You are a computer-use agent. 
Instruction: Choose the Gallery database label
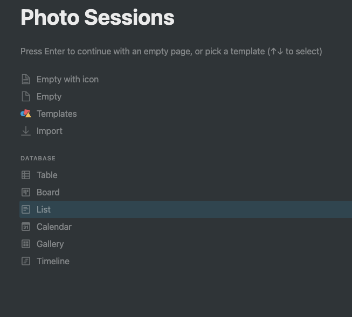tap(50, 244)
